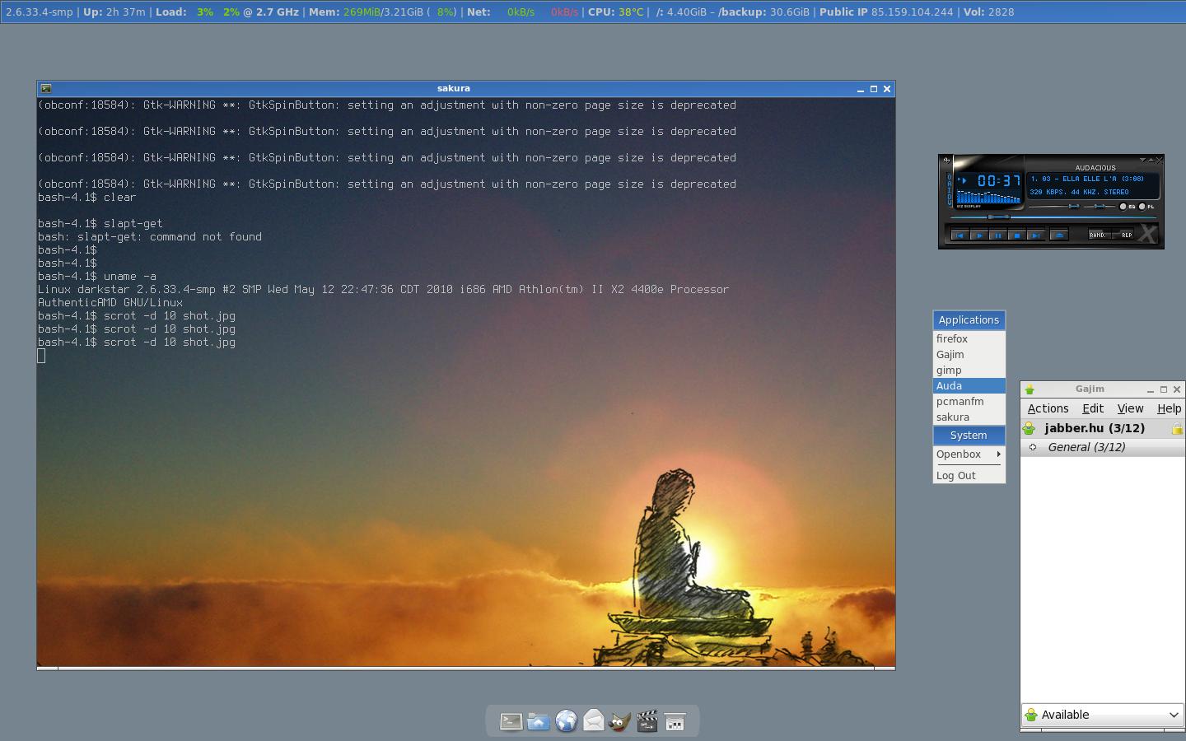This screenshot has width=1186, height=741.
Task: Open the video clapperboard dock icon
Action: tap(647, 721)
